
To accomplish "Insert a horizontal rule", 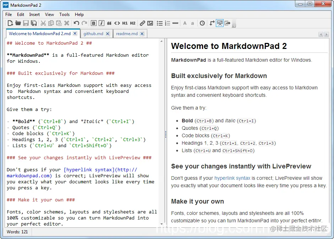I will coord(175,23).
